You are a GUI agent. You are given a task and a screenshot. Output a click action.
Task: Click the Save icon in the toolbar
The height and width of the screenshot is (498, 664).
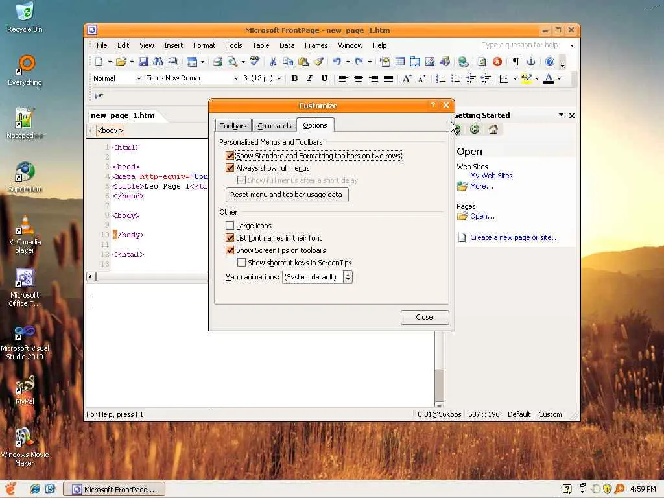click(143, 62)
